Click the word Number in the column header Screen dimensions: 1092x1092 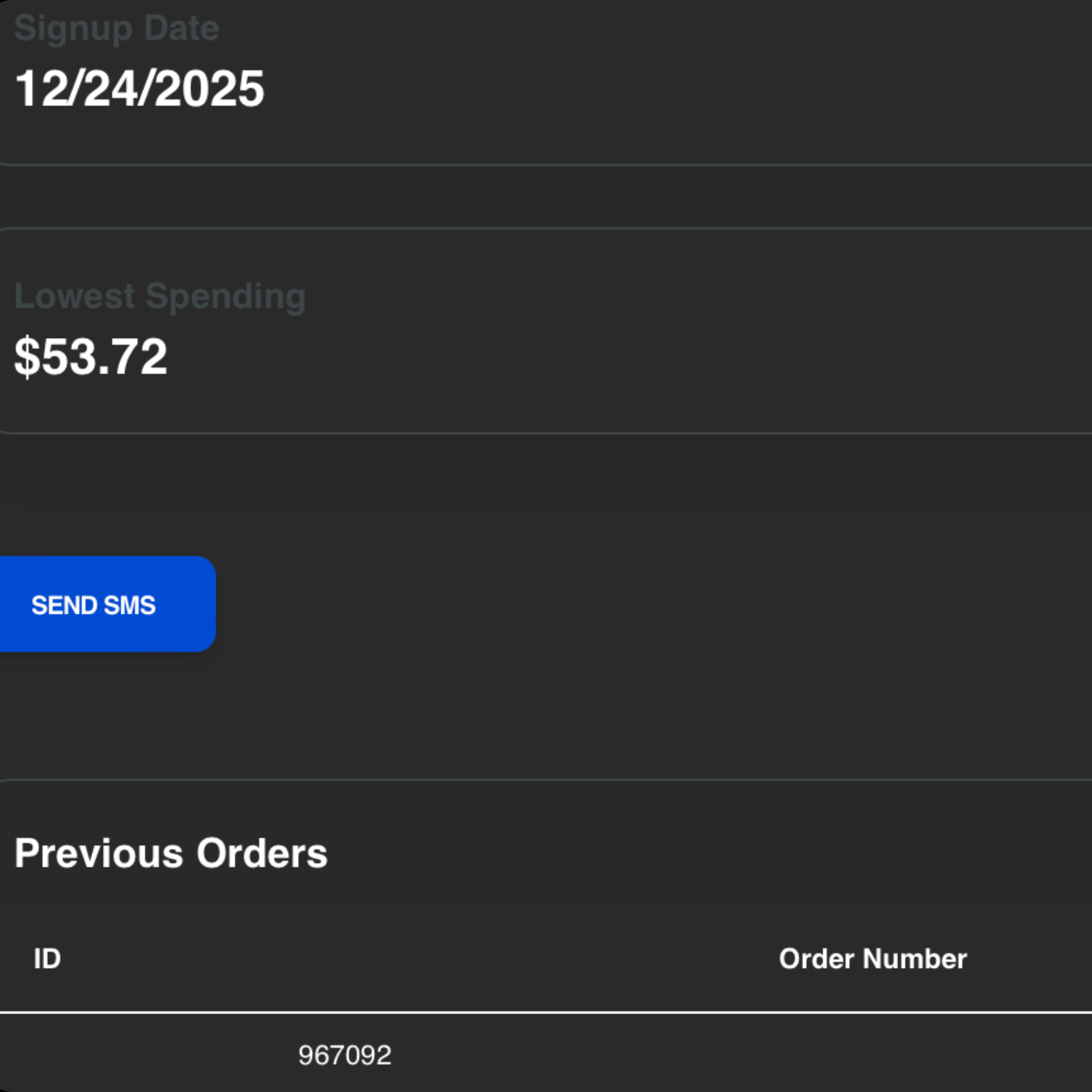(x=914, y=959)
